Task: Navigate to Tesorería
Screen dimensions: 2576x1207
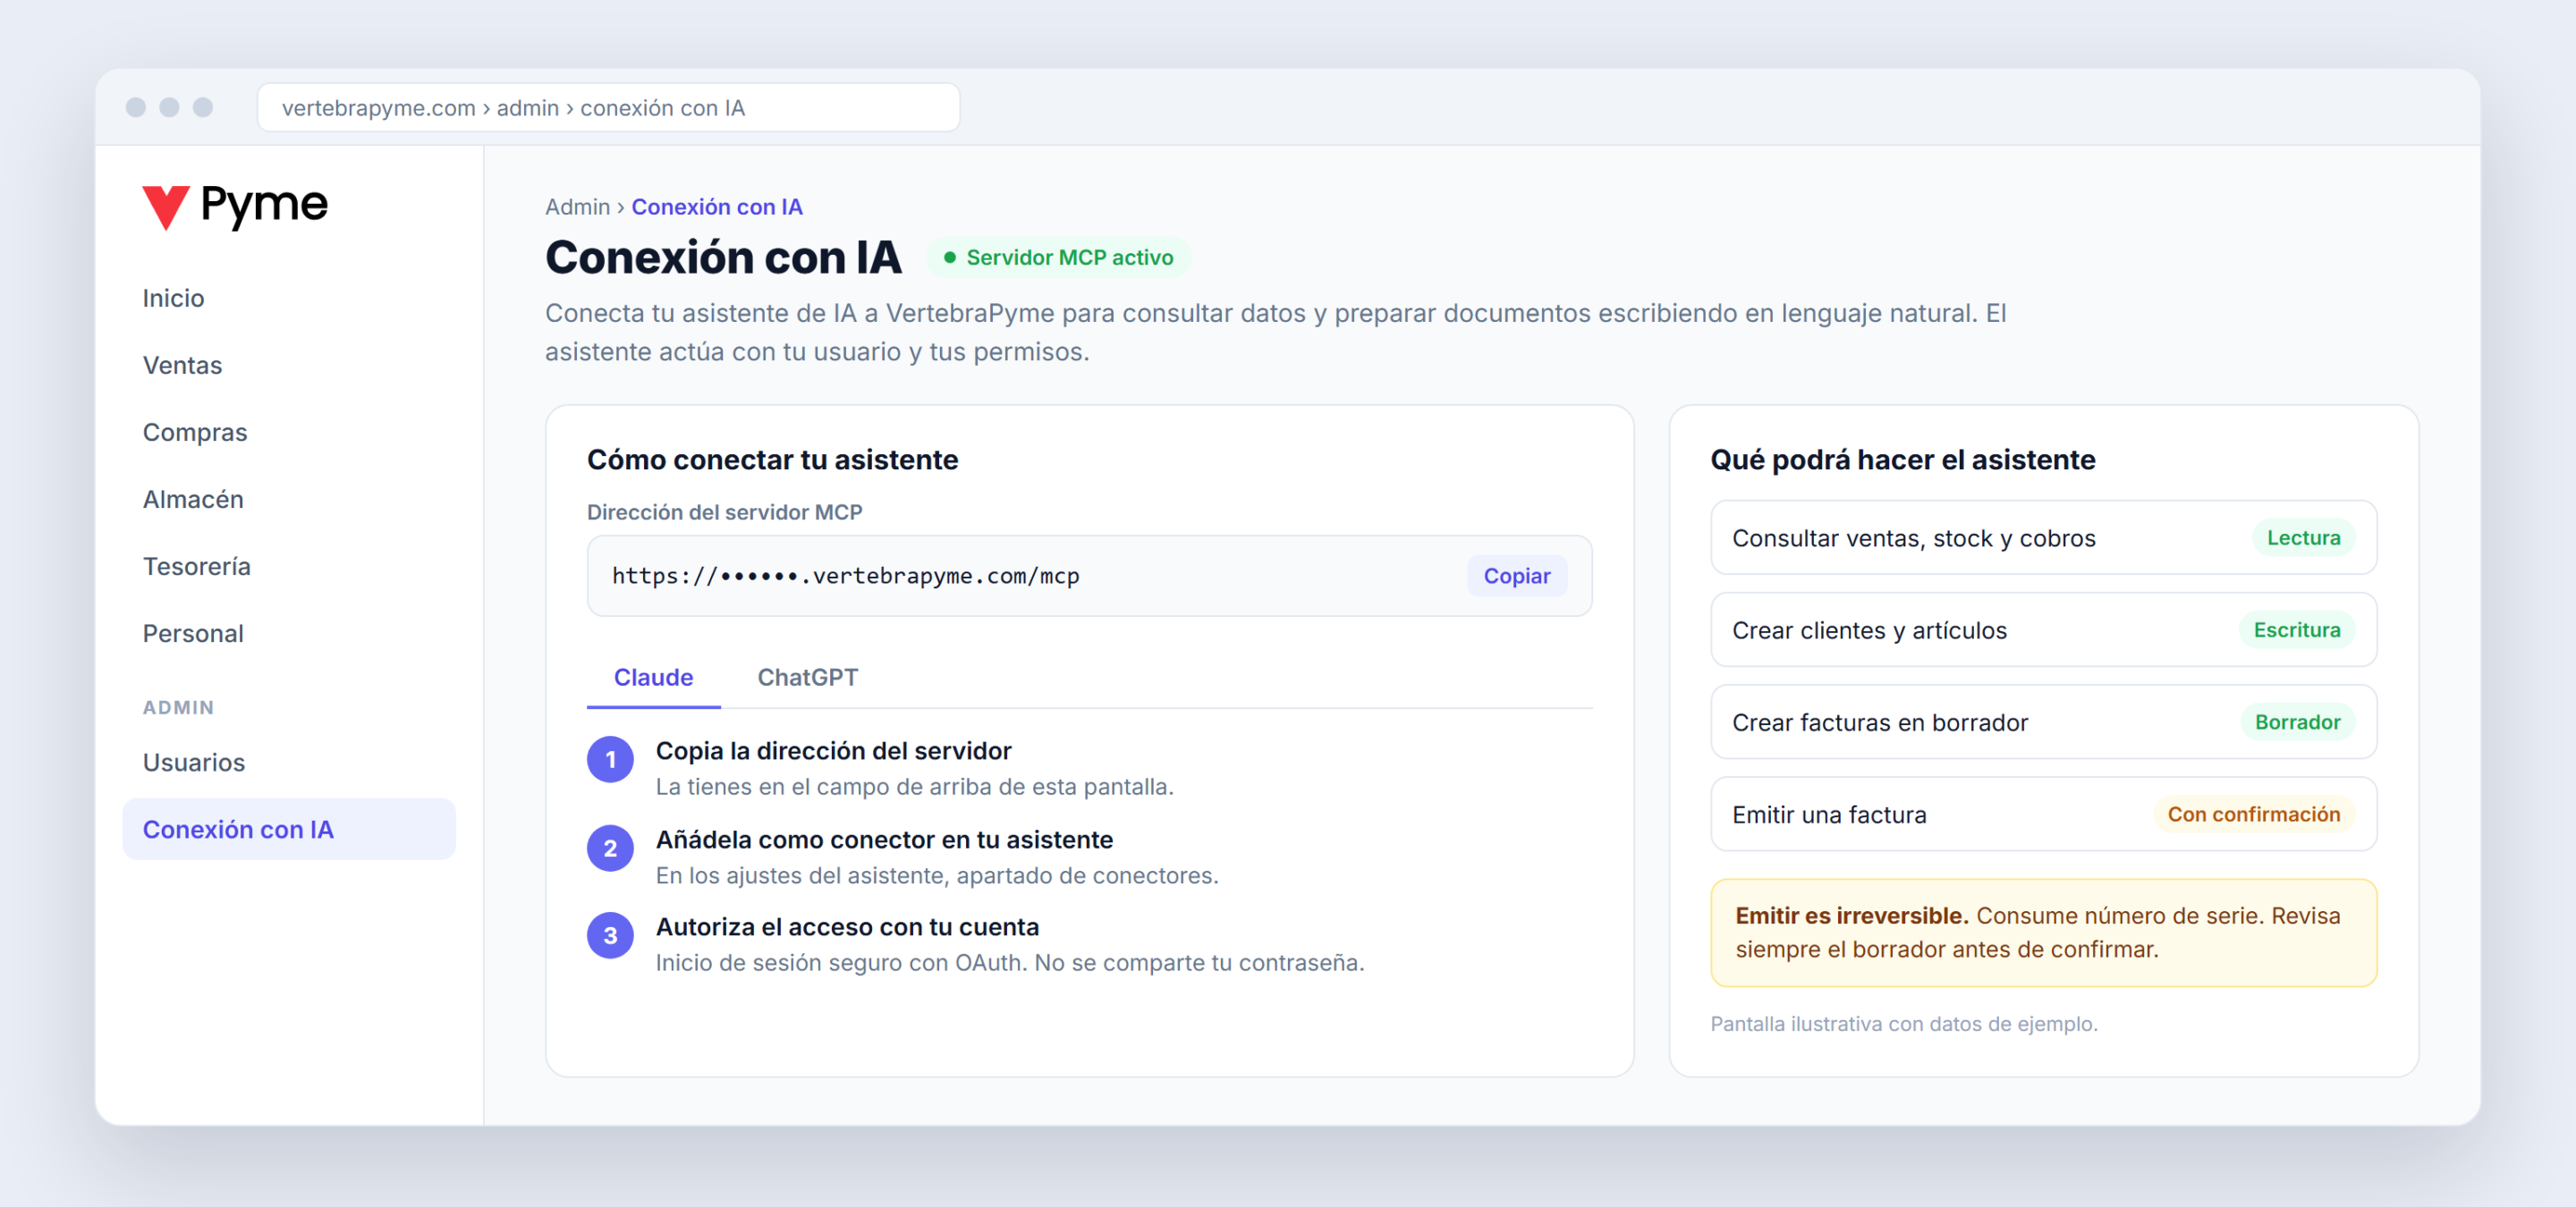Action: (x=197, y=566)
